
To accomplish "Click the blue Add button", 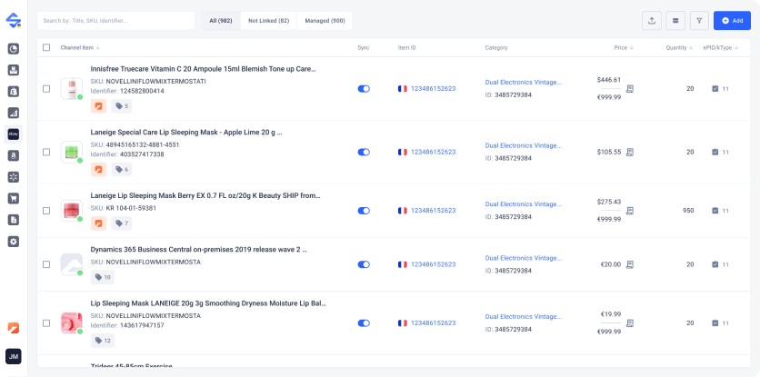I will [732, 20].
